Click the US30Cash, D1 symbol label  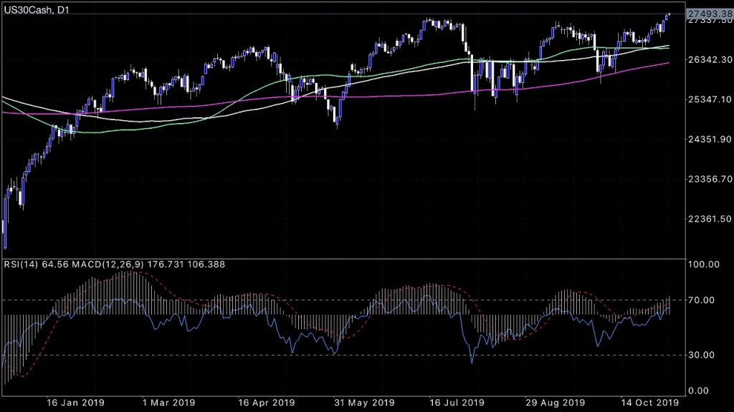(x=33, y=6)
